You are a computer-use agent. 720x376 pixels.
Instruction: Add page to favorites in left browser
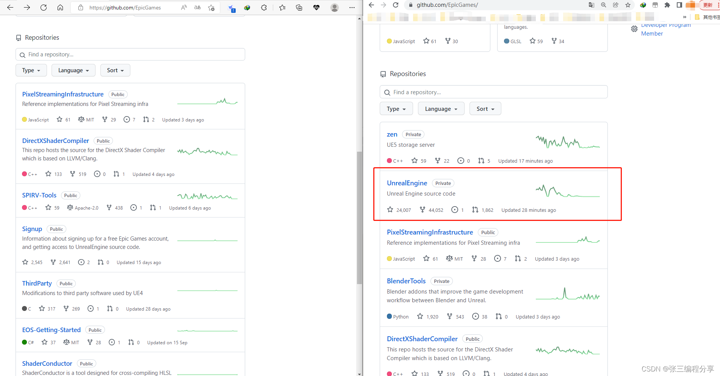click(211, 8)
